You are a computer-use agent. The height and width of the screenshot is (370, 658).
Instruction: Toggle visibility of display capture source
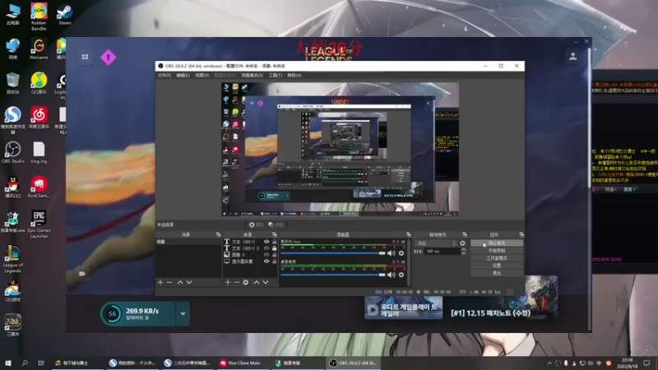pos(266,261)
